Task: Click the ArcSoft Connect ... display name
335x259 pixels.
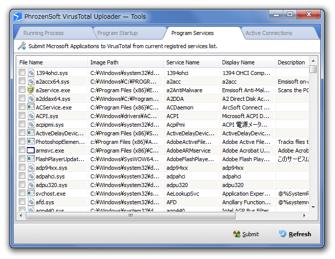Action: [246, 107]
